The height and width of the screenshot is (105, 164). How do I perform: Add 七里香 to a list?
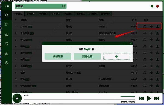[x=151, y=66]
